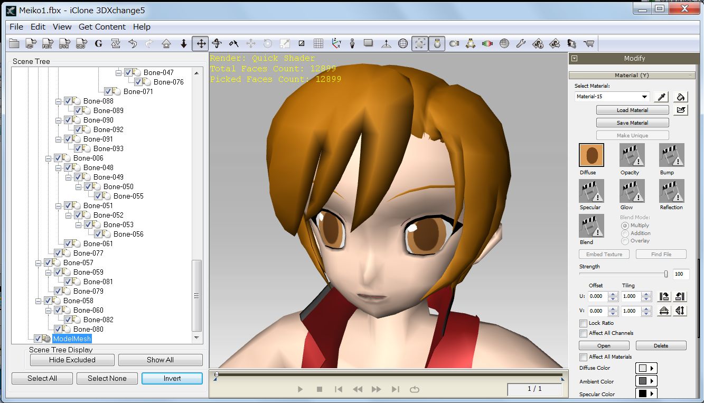Enable the Lock Ratio checkbox
Viewport: 704px width, 403px height.
point(583,323)
